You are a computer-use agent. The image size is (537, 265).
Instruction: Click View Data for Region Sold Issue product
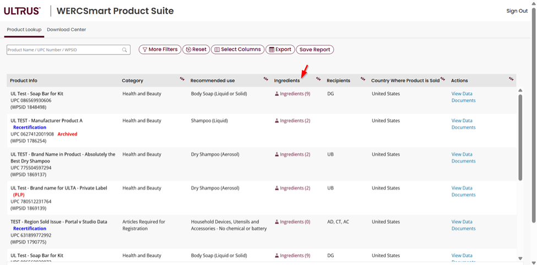coord(462,222)
